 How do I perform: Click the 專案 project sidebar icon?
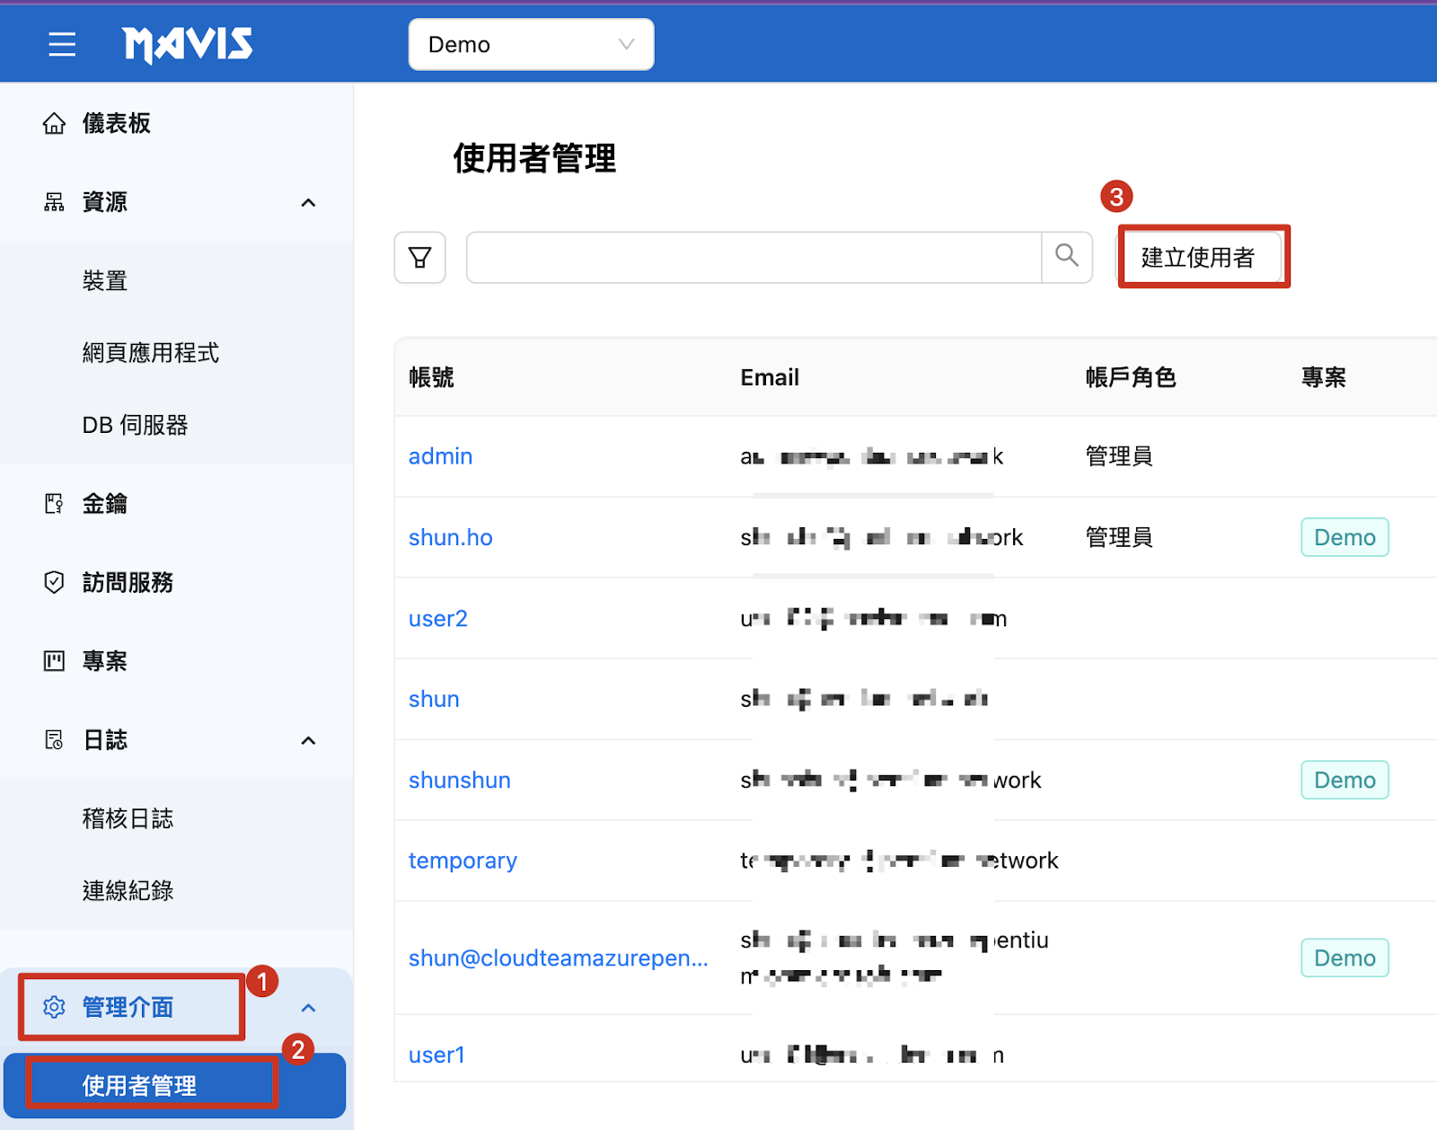pyautogui.click(x=54, y=661)
